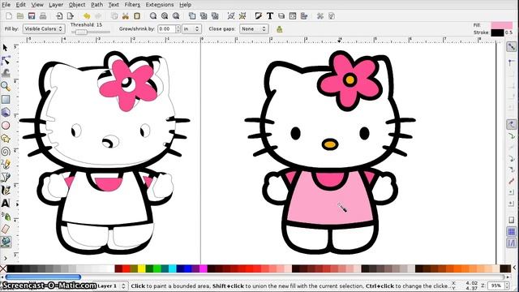Open the Edit menu
The width and height of the screenshot is (519, 292).
pyautogui.click(x=20, y=5)
